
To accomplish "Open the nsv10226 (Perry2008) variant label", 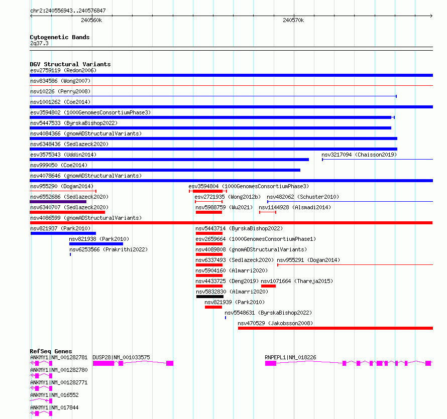I will [x=60, y=91].
